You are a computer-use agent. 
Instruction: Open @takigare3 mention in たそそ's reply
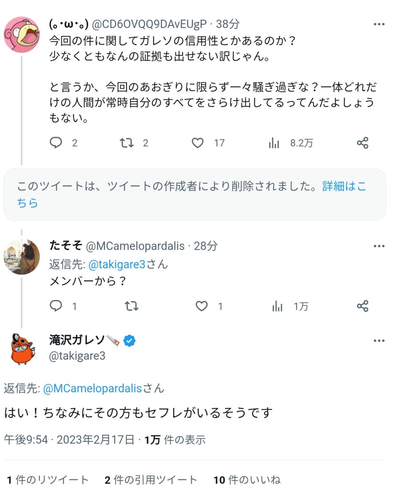coord(117,265)
